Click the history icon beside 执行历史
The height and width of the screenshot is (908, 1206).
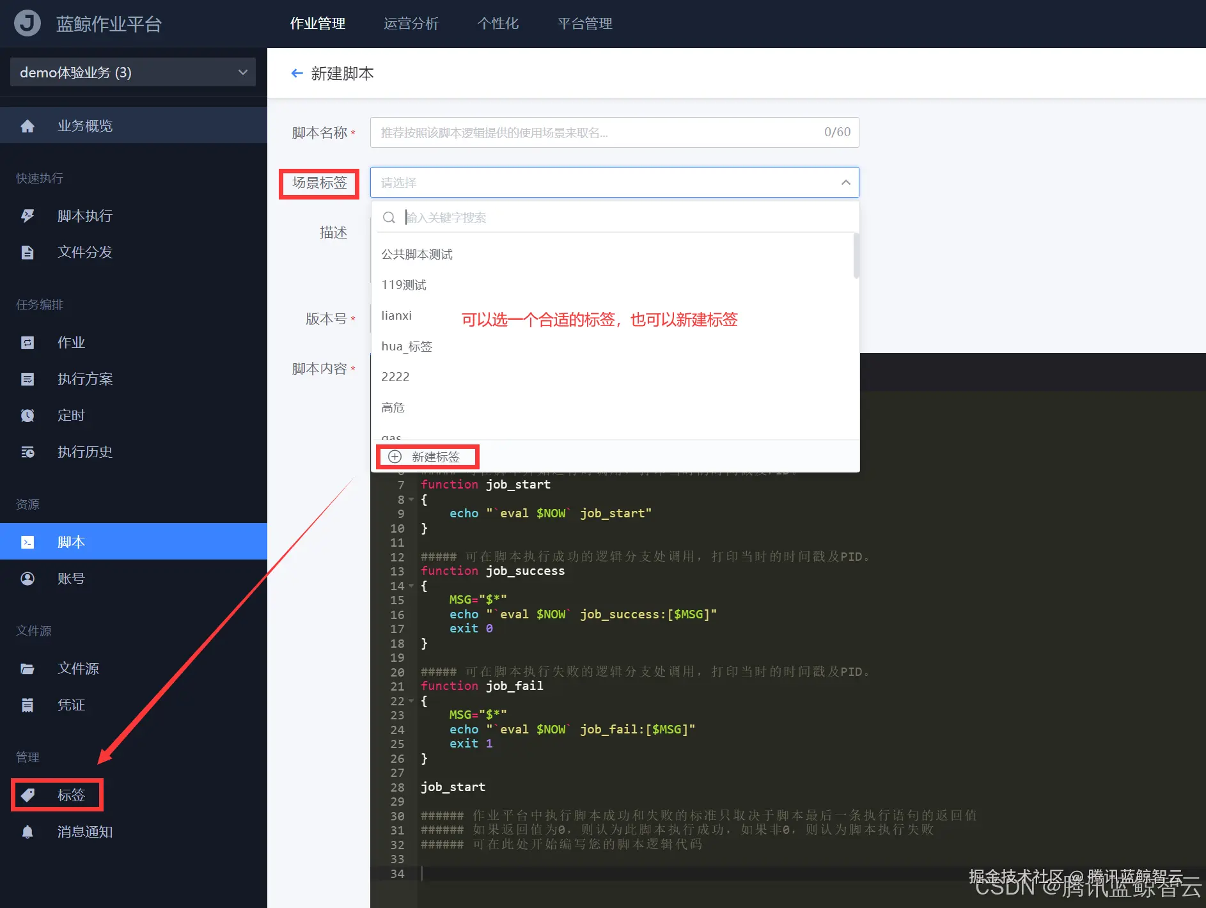(27, 452)
